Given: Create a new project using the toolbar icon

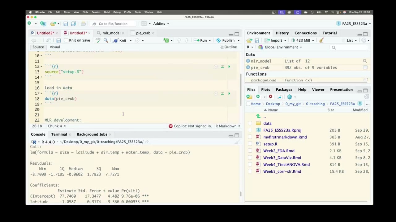Looking at the screenshot, I should pyautogui.click(x=43, y=23).
